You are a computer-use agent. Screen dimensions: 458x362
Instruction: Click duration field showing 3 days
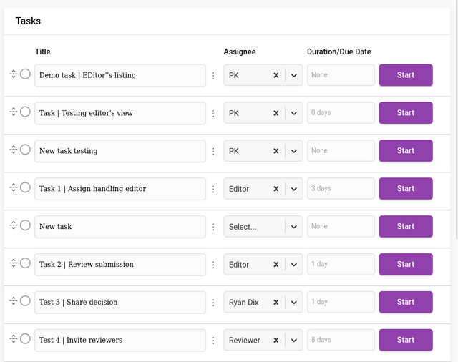click(x=341, y=189)
